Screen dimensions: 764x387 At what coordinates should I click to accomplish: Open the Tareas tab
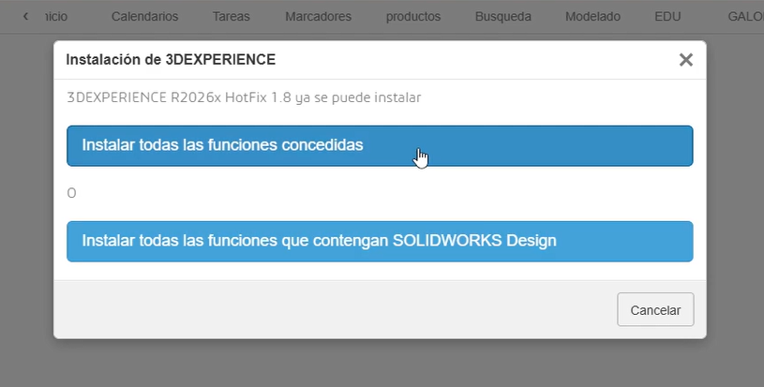click(232, 16)
